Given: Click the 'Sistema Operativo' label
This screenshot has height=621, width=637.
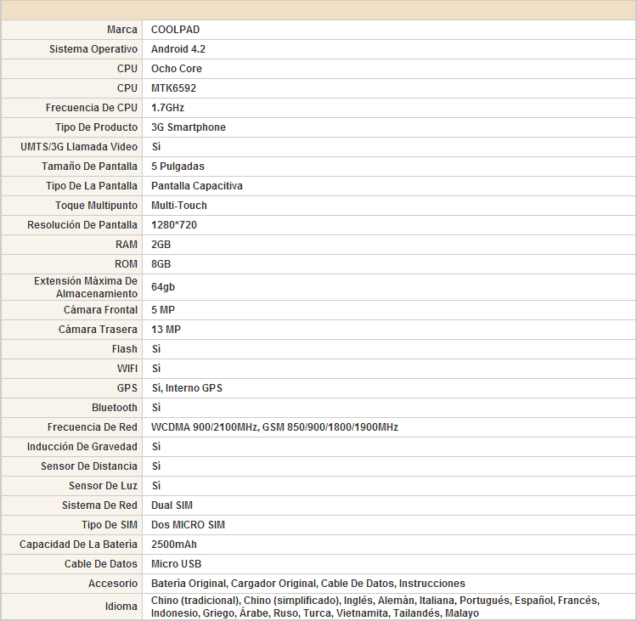Looking at the screenshot, I should [93, 49].
